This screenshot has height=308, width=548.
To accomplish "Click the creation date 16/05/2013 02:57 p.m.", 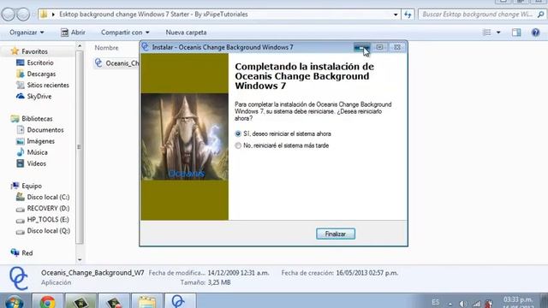I will (x=367, y=273).
